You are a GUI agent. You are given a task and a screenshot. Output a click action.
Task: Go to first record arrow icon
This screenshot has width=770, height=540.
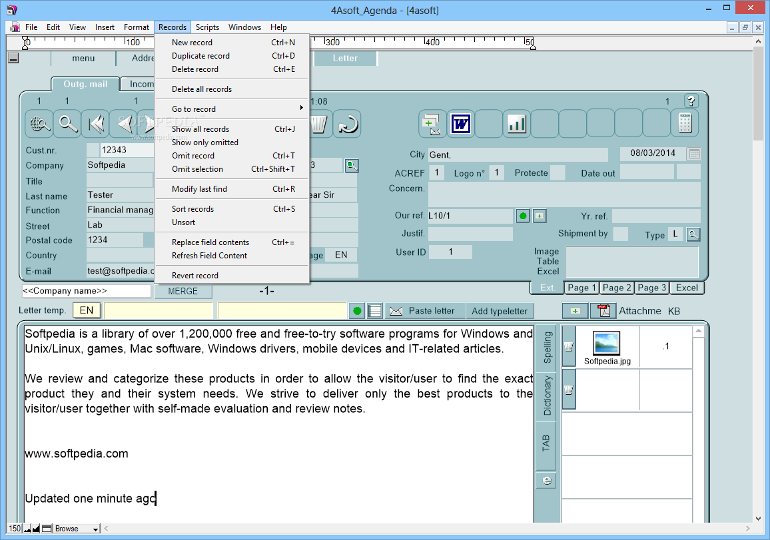click(x=96, y=124)
